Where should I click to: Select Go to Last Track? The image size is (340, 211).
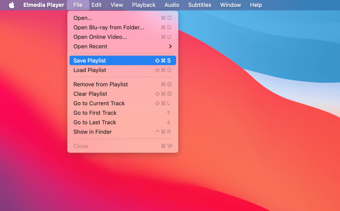click(123, 122)
